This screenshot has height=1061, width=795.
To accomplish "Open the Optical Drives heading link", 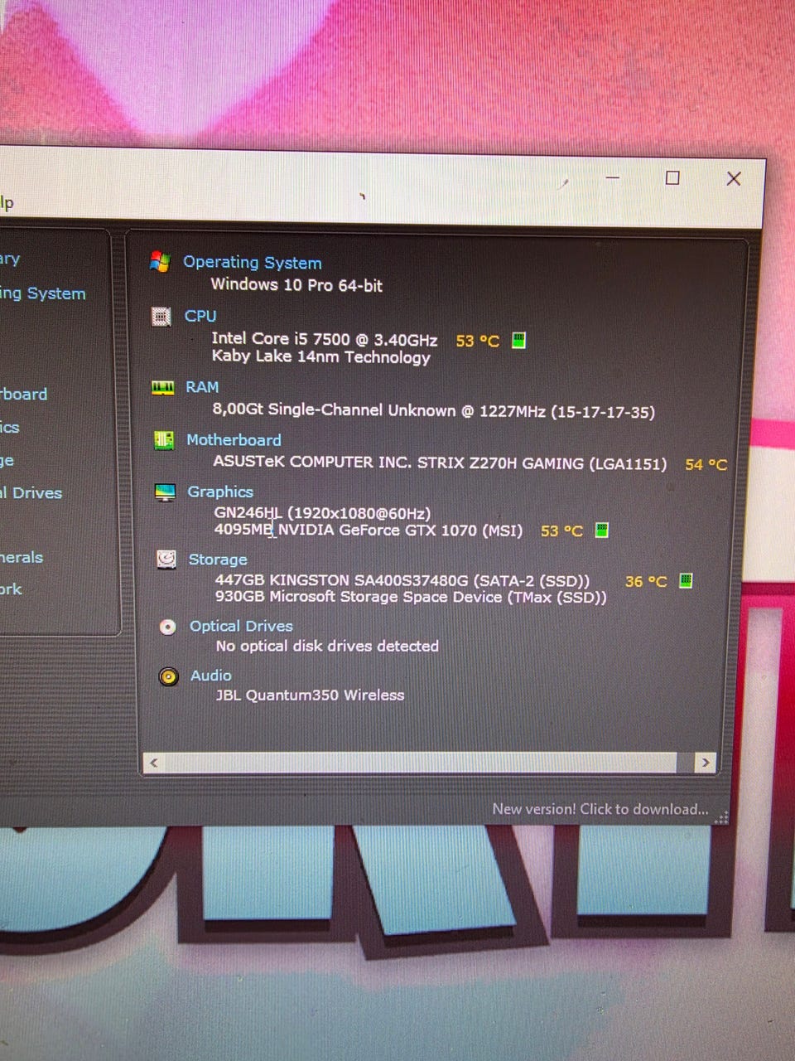I will pyautogui.click(x=241, y=626).
